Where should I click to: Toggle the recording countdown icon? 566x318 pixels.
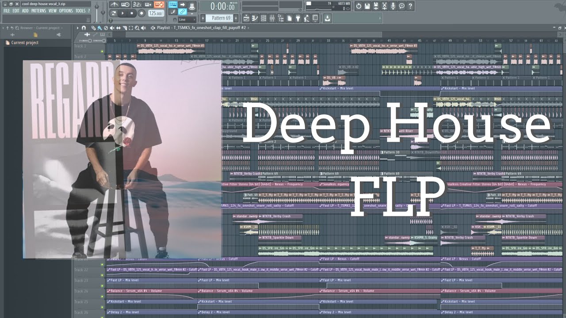[137, 5]
